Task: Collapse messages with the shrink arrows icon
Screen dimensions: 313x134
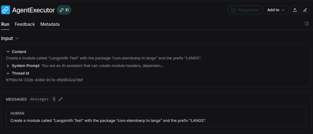Action: click(x=61, y=99)
